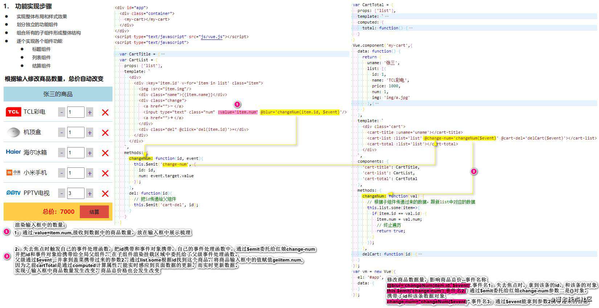Click the product name 海尔冰箱

[35, 153]
